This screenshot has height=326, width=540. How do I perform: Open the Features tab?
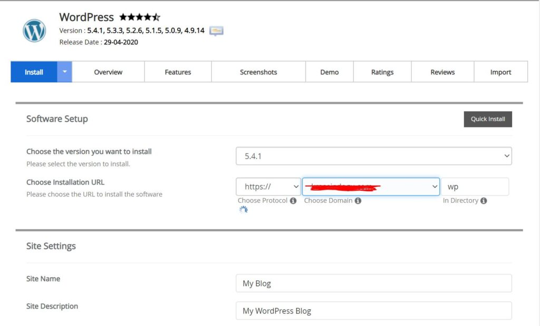[178, 72]
